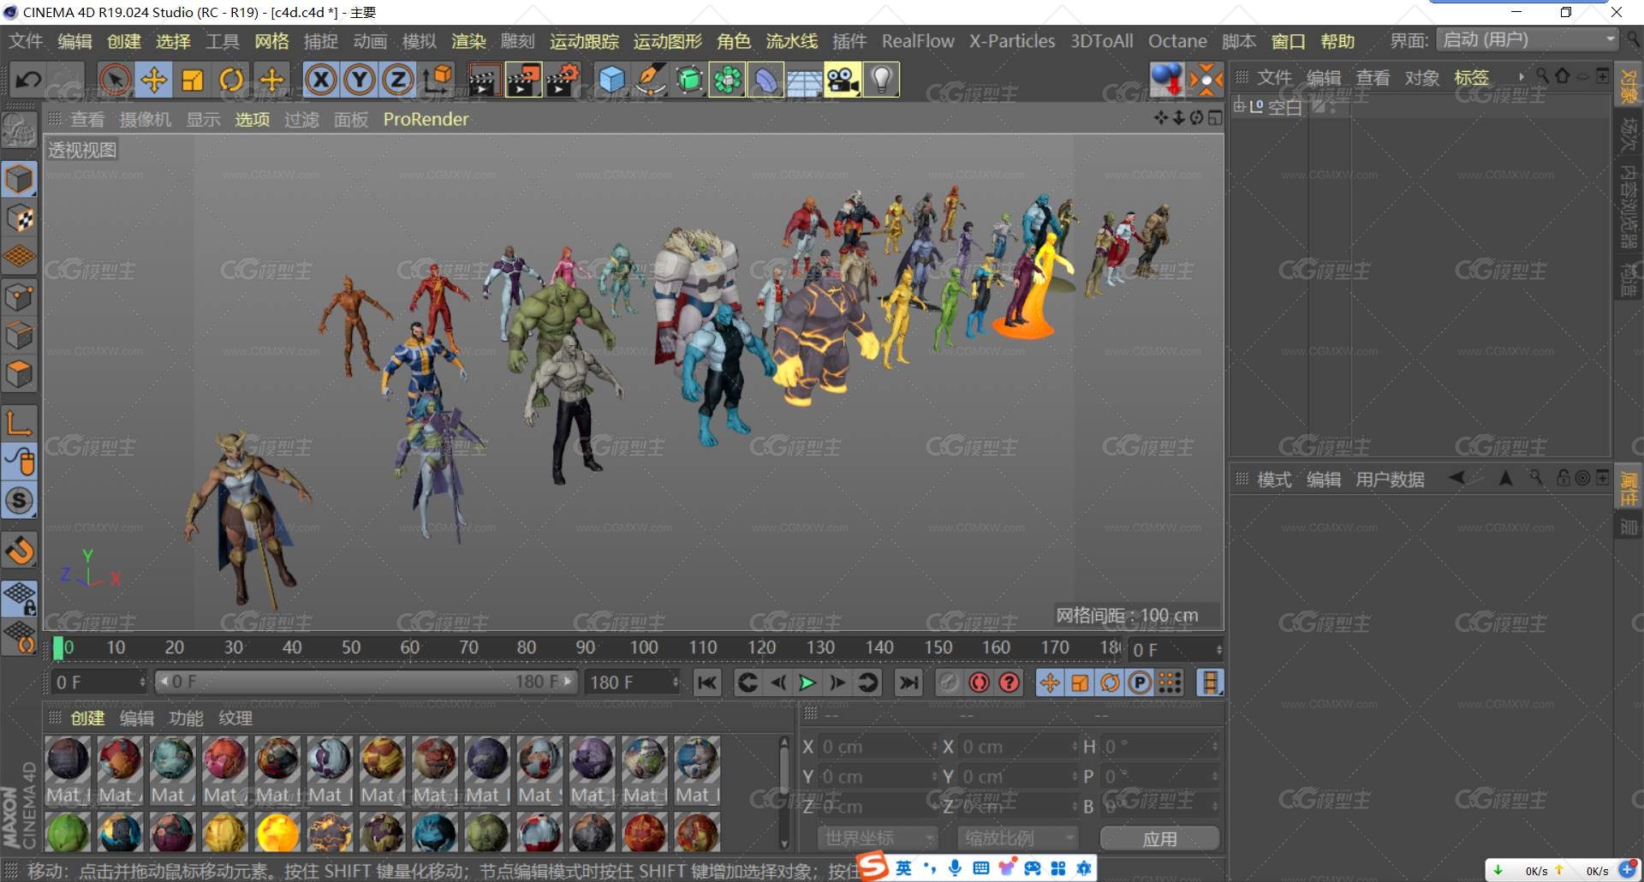1644x882 pixels.
Task: Click Go to Start of timeline
Action: (707, 682)
